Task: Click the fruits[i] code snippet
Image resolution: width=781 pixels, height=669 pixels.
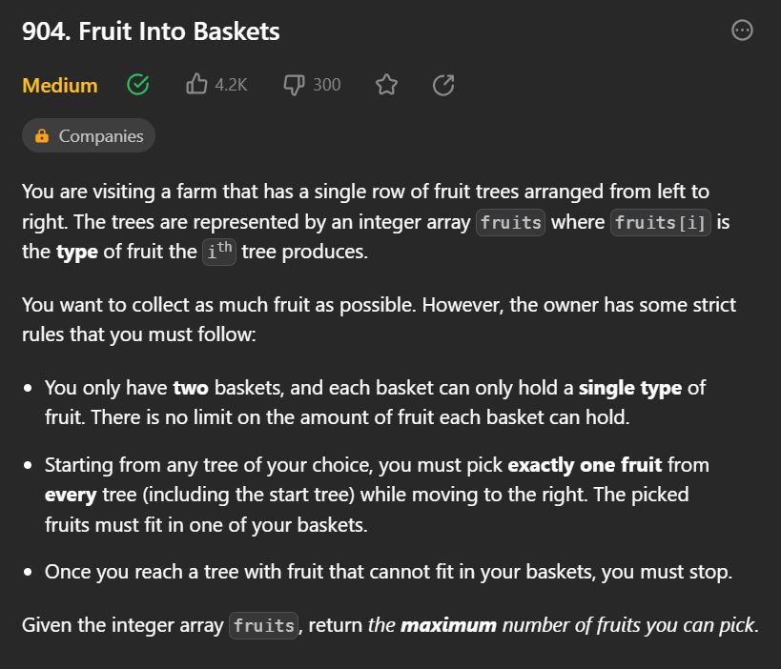Action: (x=661, y=222)
